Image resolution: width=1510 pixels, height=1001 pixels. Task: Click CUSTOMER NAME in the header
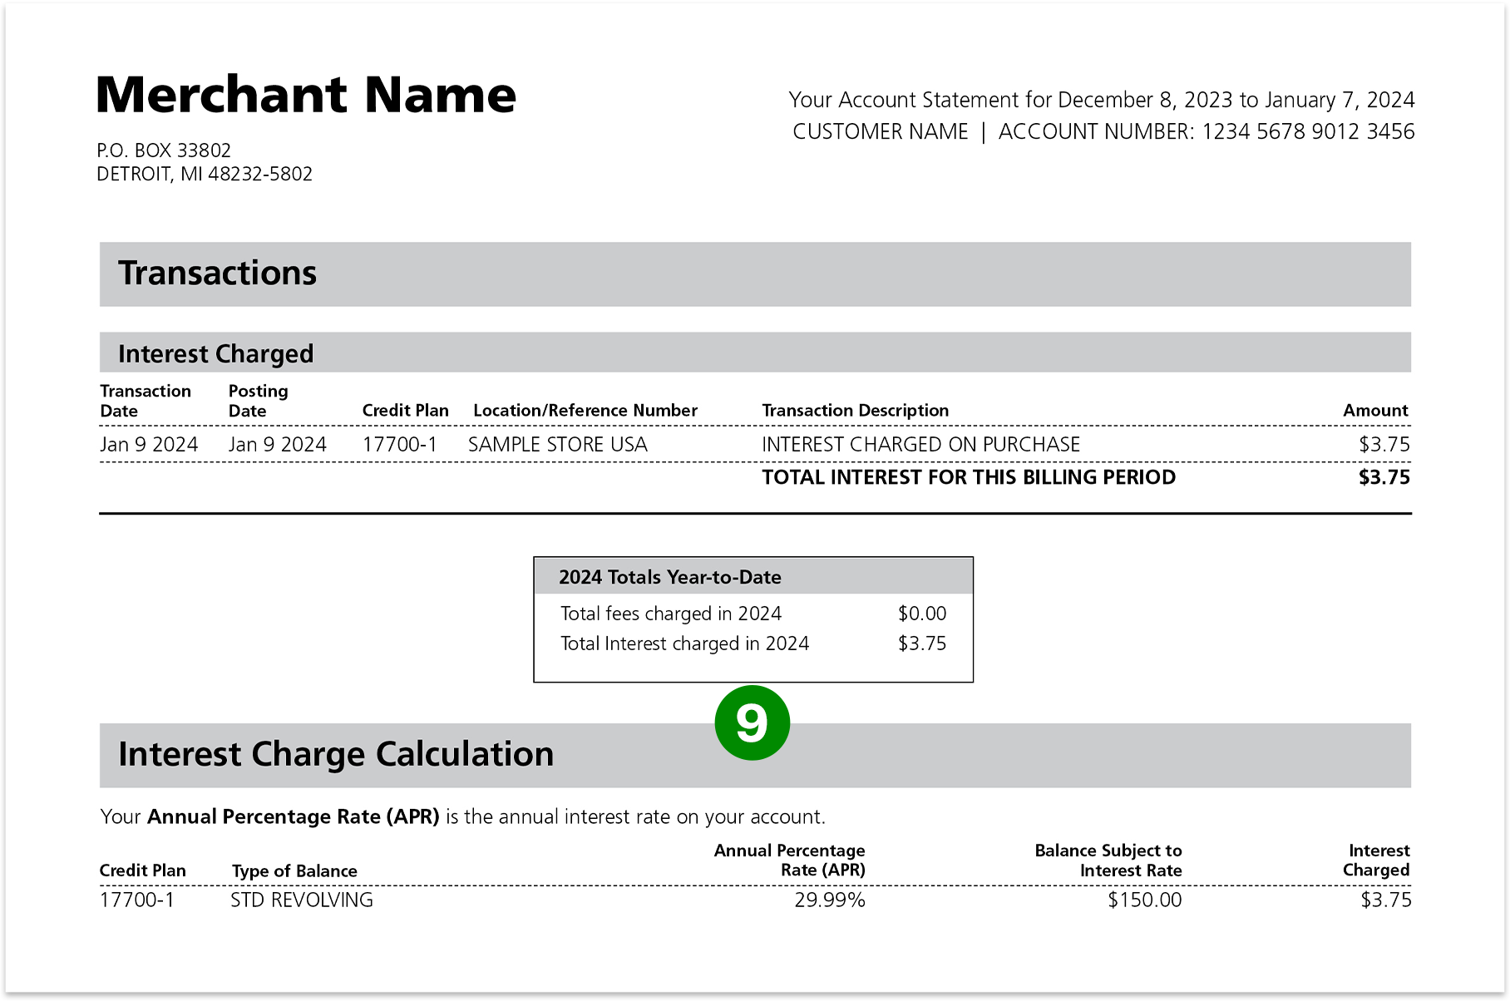click(881, 131)
